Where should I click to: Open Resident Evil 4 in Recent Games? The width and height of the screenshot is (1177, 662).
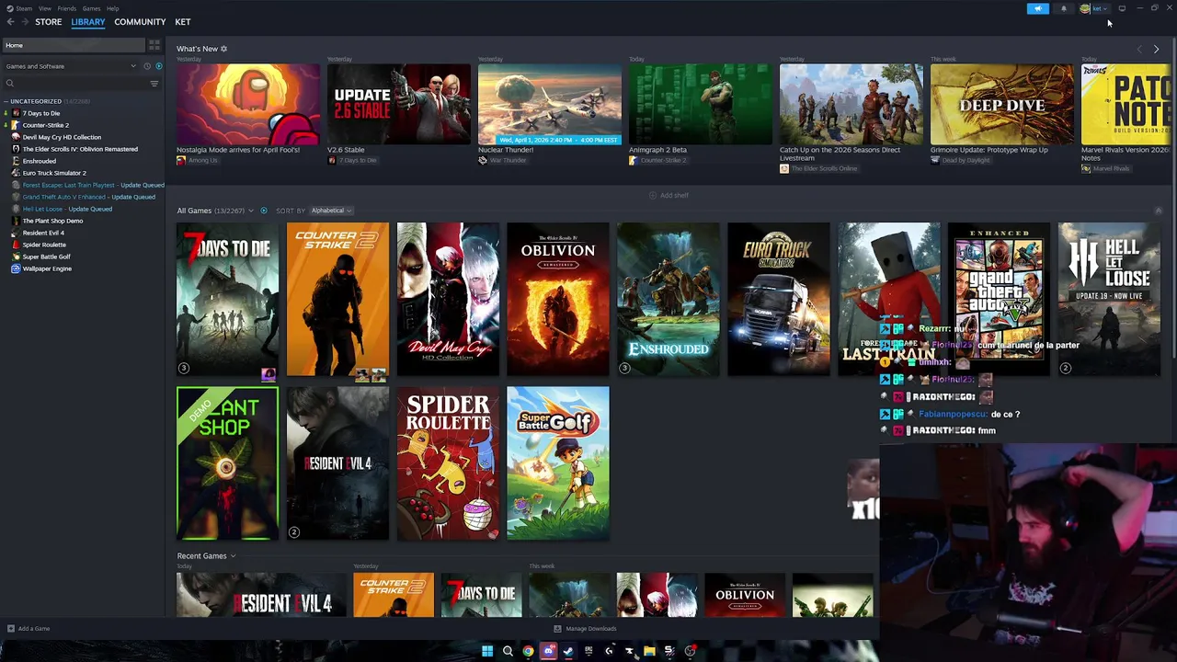pyautogui.click(x=261, y=595)
